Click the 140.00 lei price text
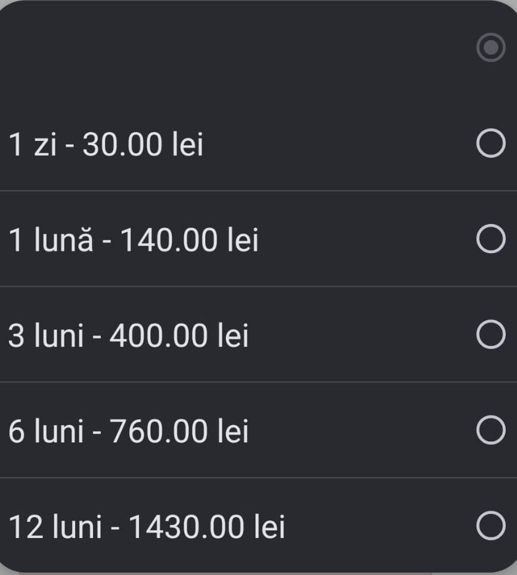This screenshot has height=575, width=517. point(190,241)
